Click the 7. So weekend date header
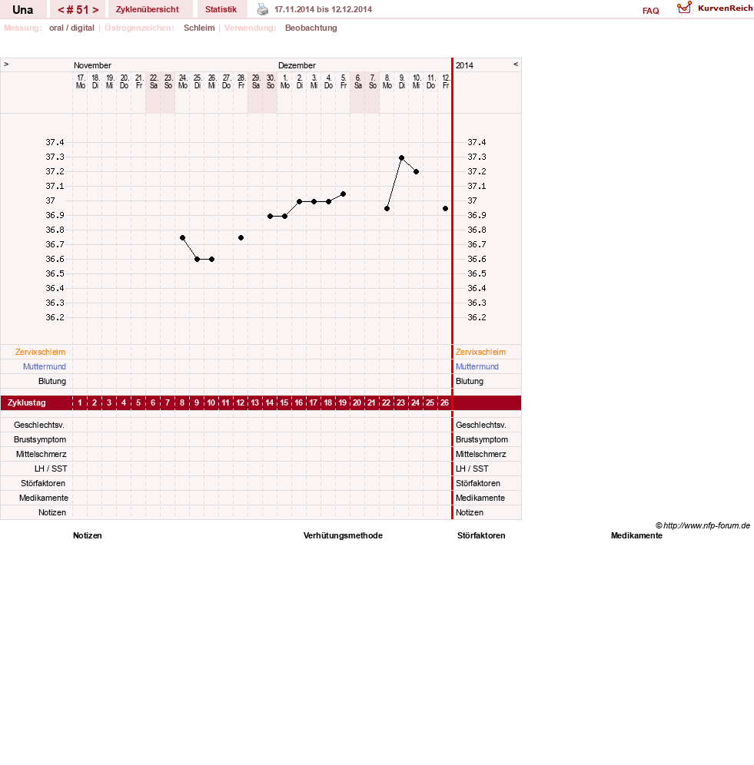This screenshot has width=754, height=765. coord(373,81)
